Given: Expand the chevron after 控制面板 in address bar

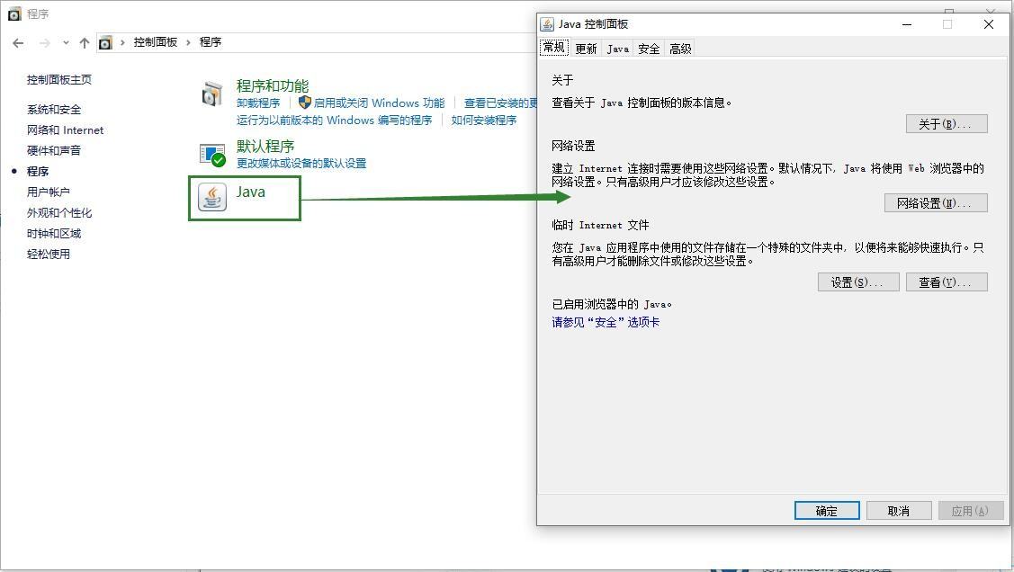Looking at the screenshot, I should click(x=188, y=42).
